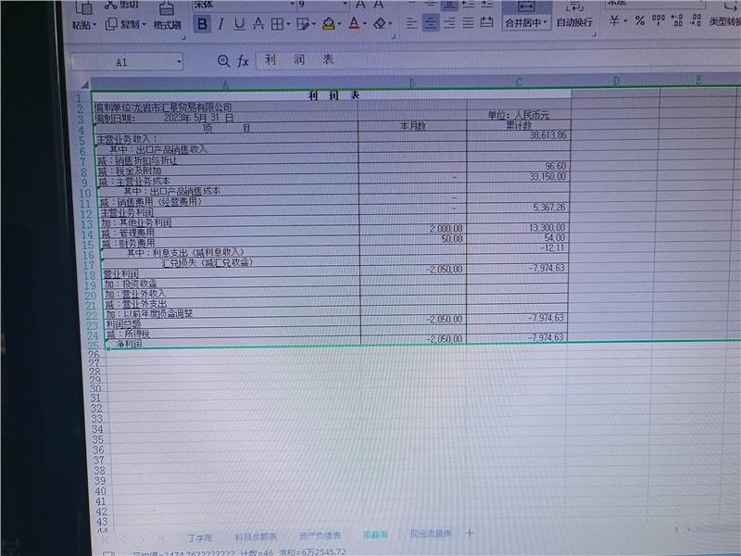Apply the red font color

pos(354,24)
